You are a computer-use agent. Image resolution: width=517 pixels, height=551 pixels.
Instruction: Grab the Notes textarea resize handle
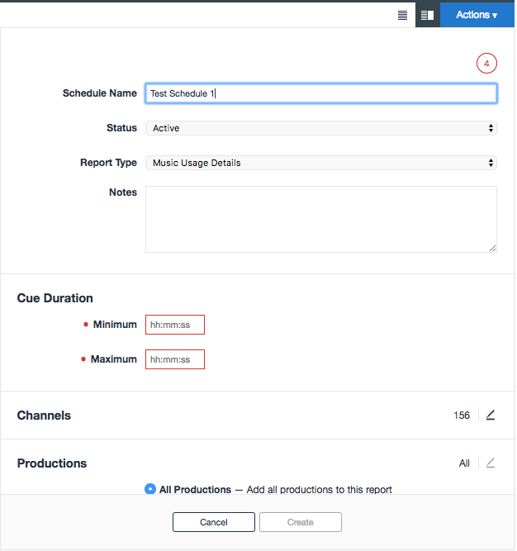pos(493,249)
